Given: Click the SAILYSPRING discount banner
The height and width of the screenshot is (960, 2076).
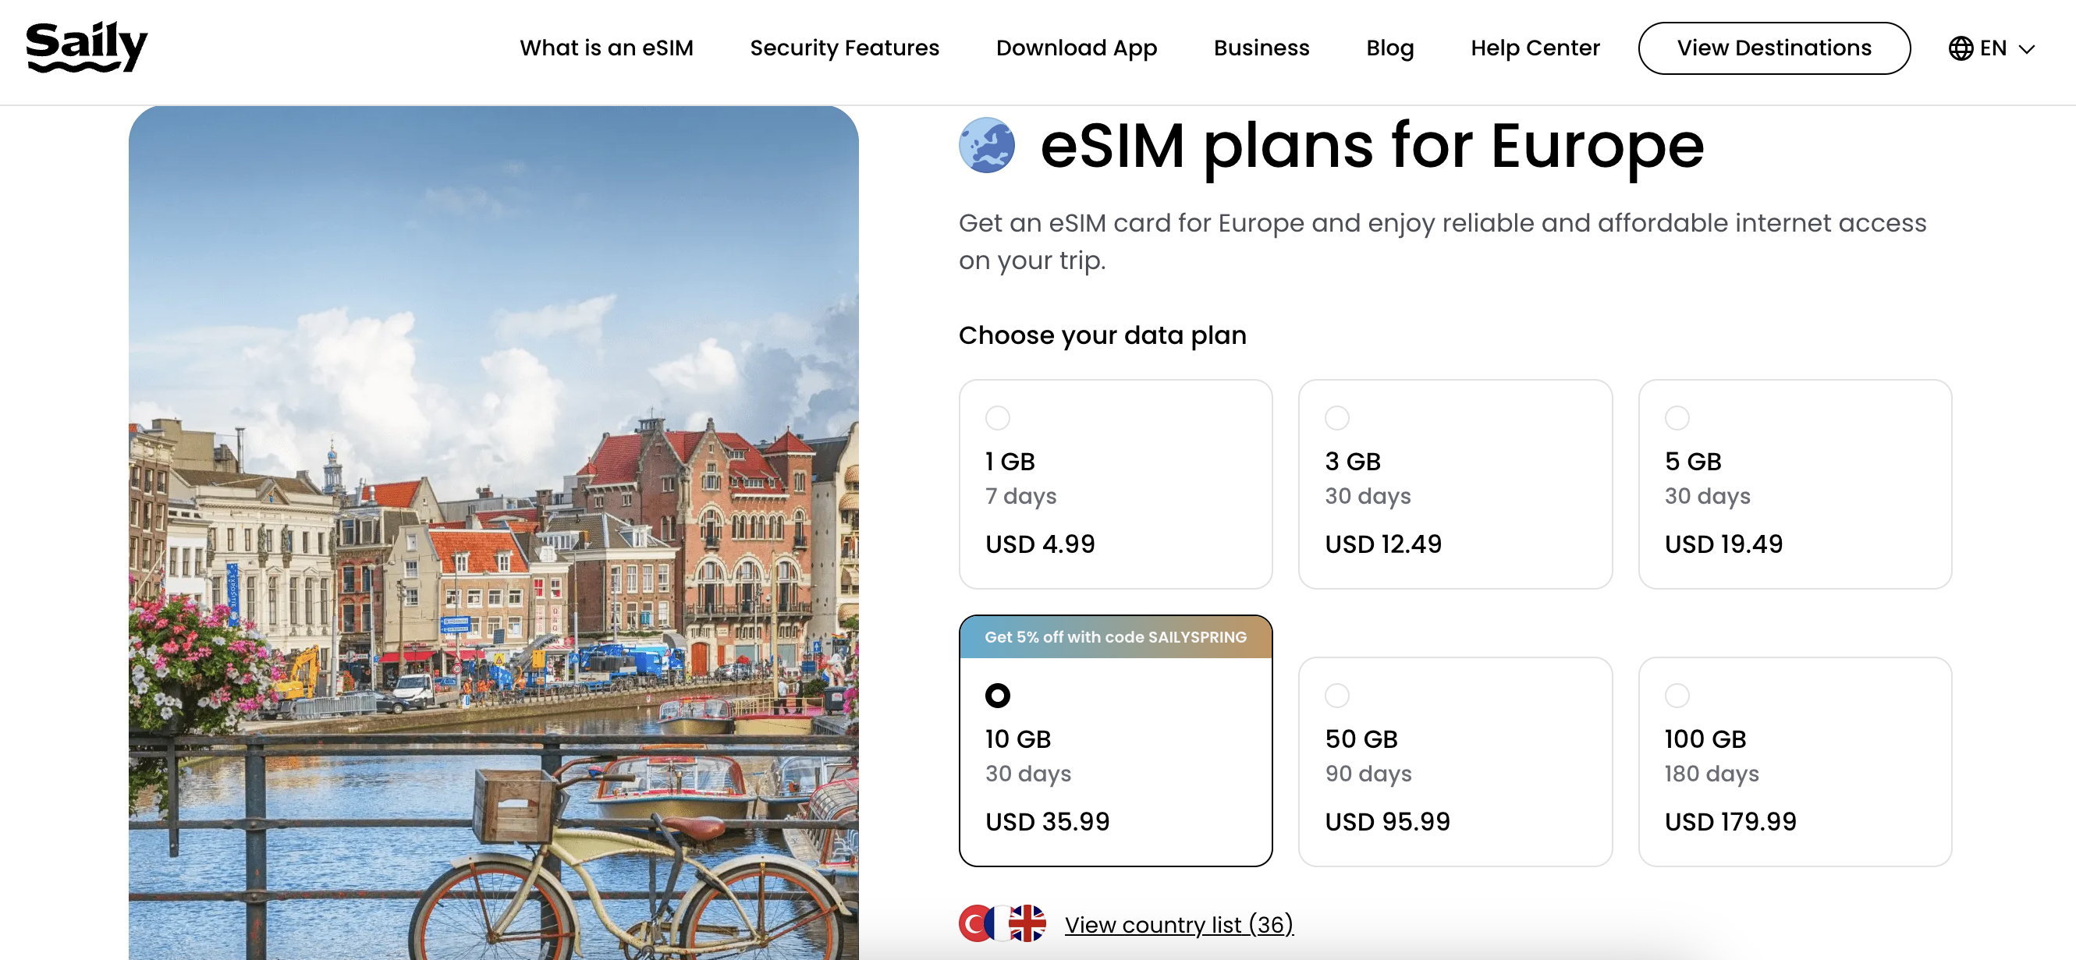Looking at the screenshot, I should [x=1116, y=637].
